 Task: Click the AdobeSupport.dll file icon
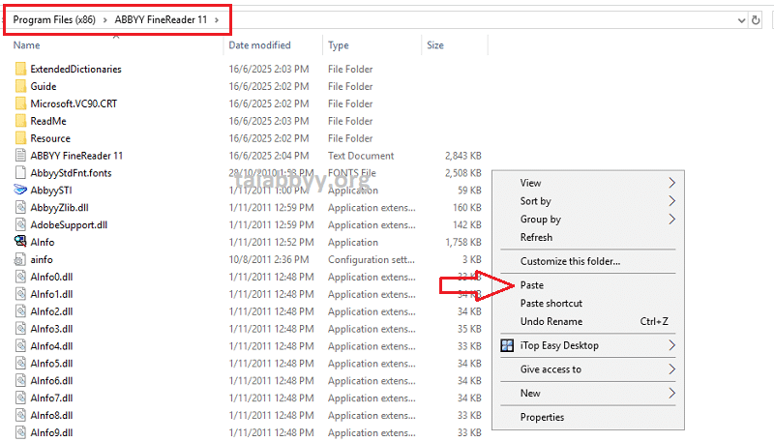pyautogui.click(x=20, y=224)
